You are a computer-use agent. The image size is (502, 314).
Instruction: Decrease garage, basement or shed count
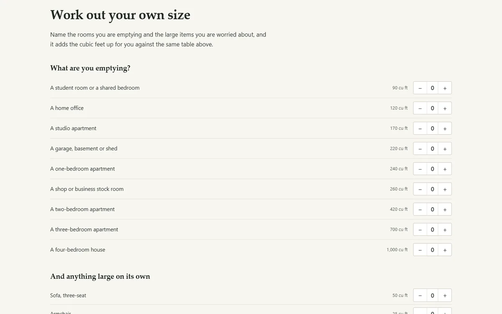click(420, 149)
